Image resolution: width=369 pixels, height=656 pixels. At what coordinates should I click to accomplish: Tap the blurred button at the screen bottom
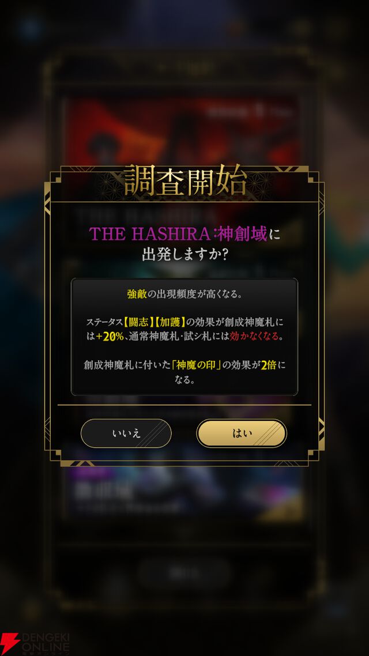184,573
